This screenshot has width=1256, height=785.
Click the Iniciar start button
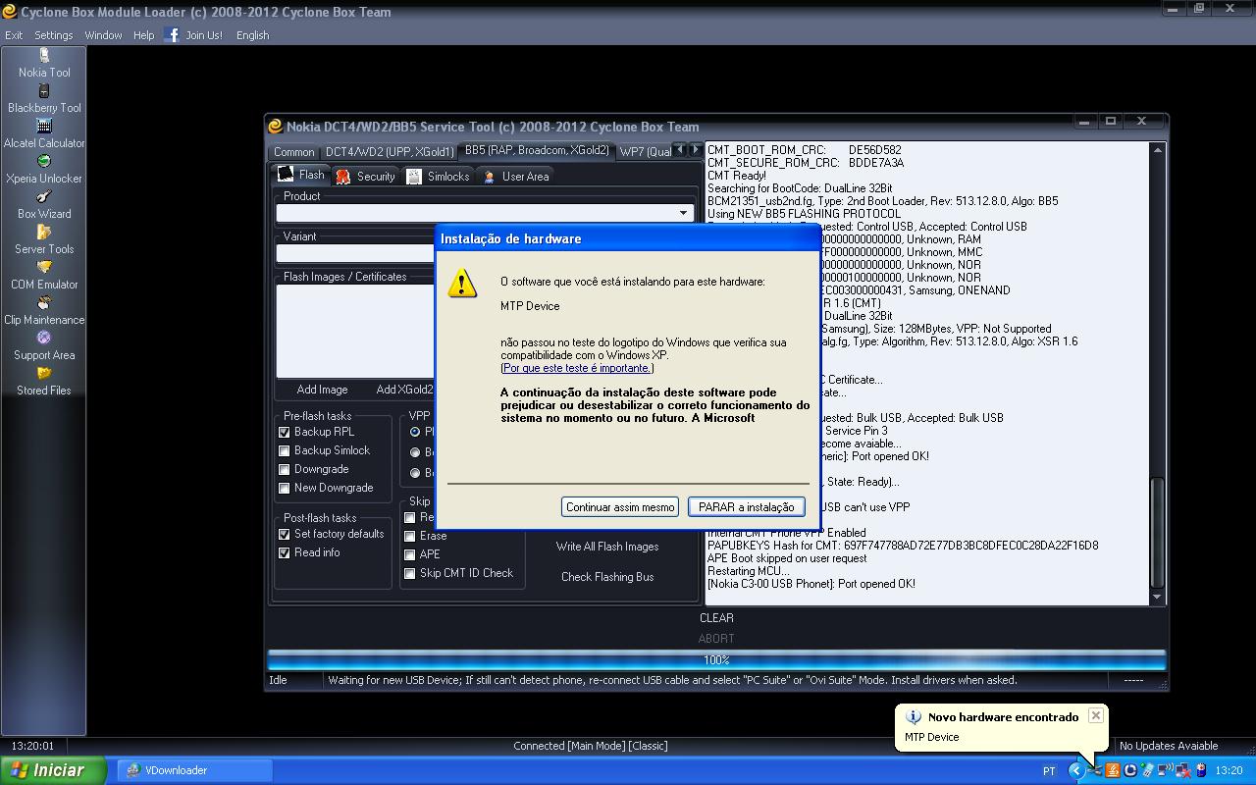[x=53, y=770]
